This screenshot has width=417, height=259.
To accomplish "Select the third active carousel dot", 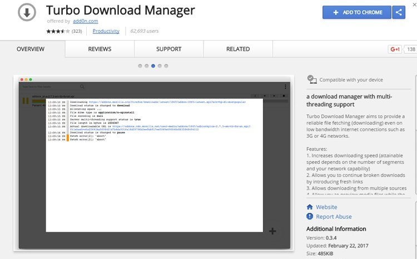I will 153,66.
